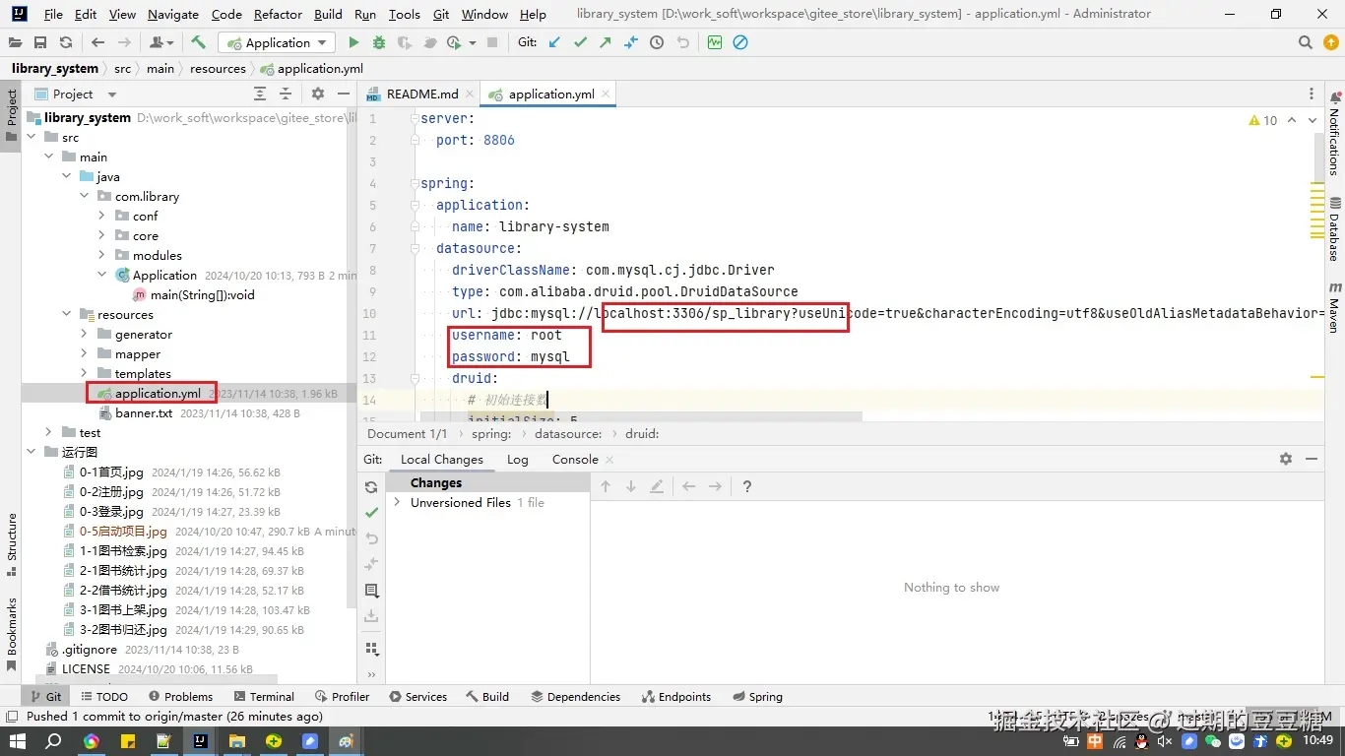Expand the conf package folder
1345x756 pixels.
point(101,216)
